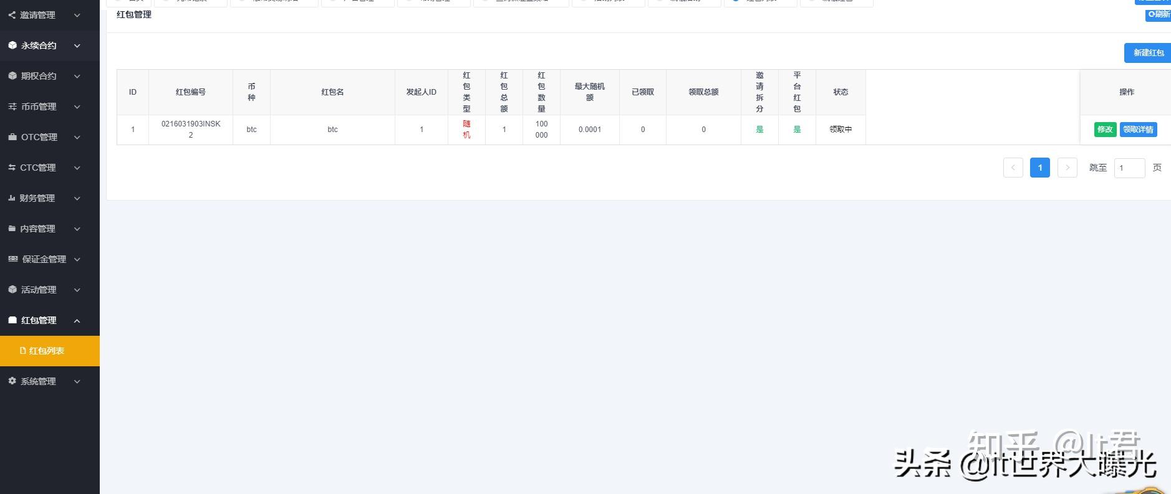Viewport: 1171px width, 494px height.
Task: Collapse the 红包管理 chevron
Action: click(x=77, y=320)
